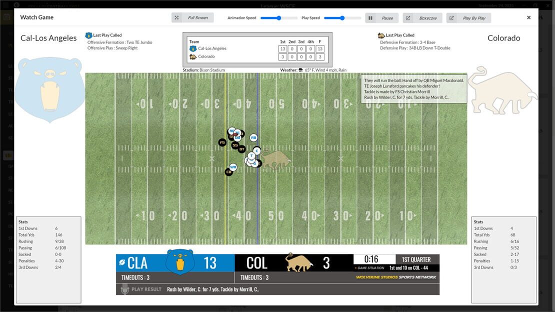The image size is (555, 312).
Task: Open the Boxscore external link icon
Action: click(x=408, y=18)
